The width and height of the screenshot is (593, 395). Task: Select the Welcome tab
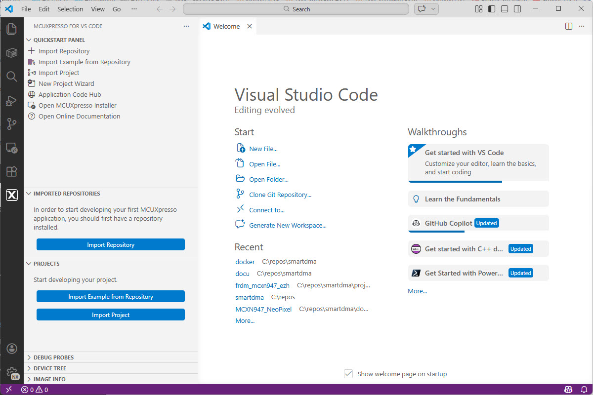tap(226, 27)
